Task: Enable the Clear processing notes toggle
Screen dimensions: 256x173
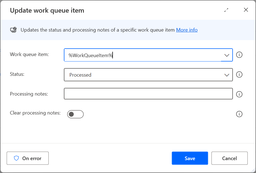Action: (x=75, y=114)
